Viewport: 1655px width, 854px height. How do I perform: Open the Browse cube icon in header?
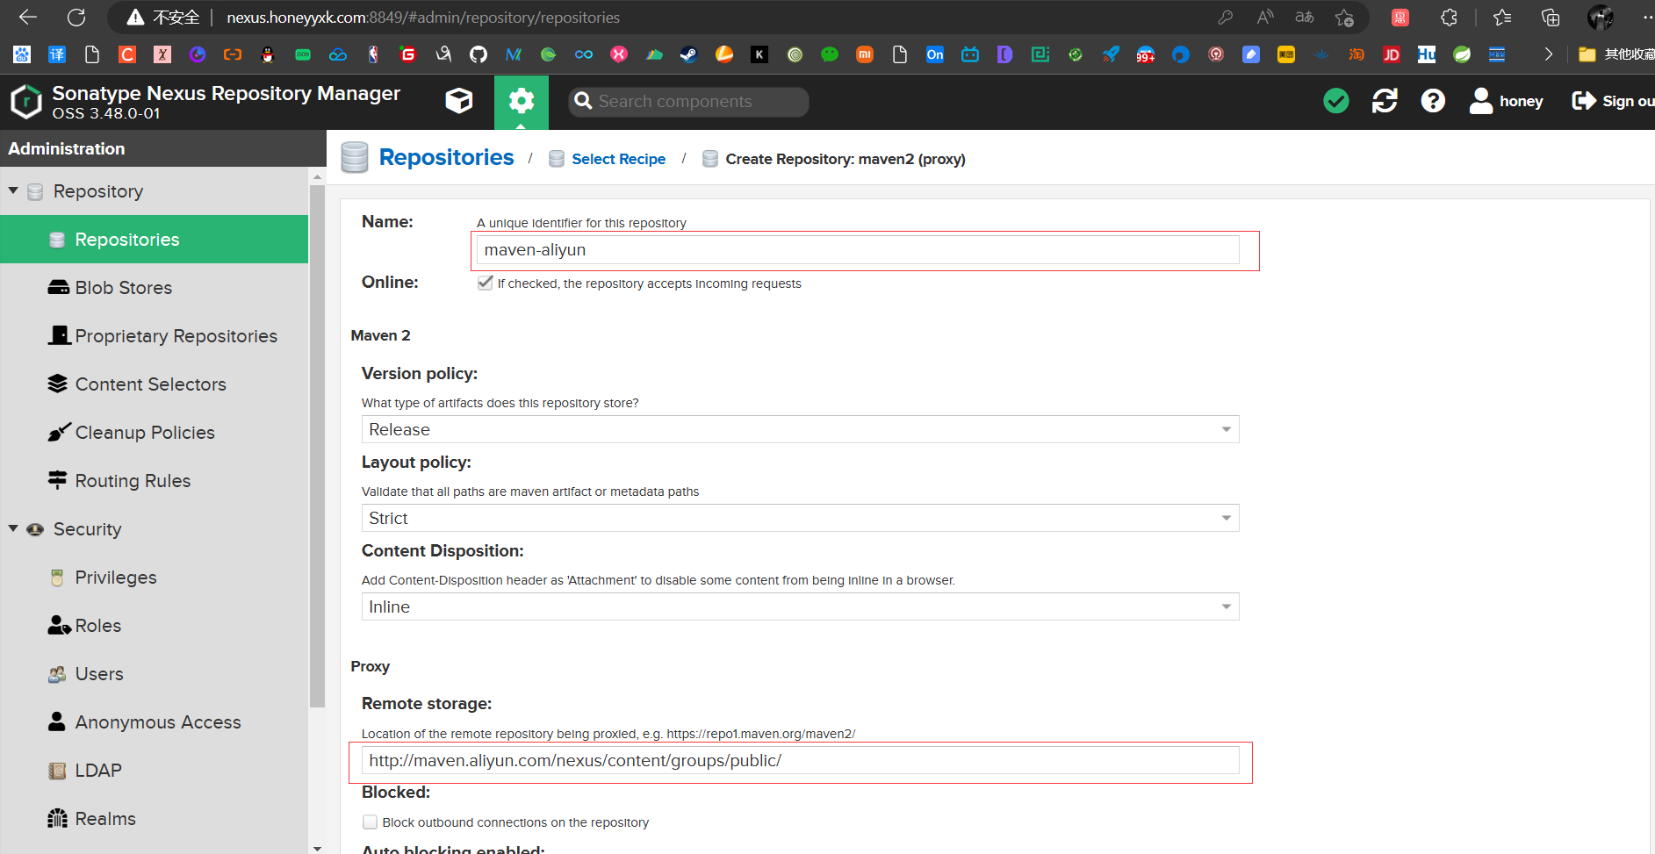[459, 101]
